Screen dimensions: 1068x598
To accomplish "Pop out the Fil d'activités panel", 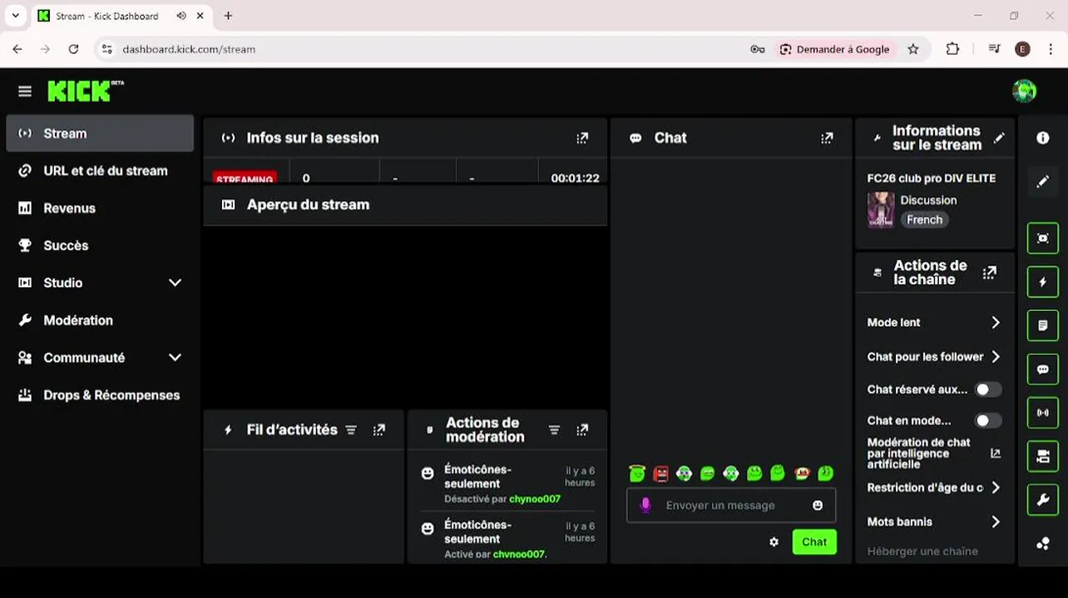I will (x=379, y=429).
